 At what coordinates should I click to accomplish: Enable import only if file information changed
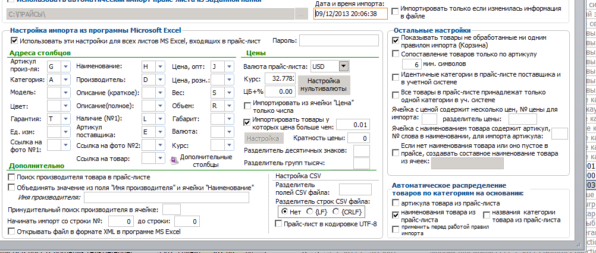[396, 11]
